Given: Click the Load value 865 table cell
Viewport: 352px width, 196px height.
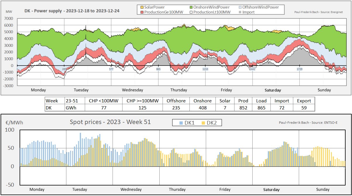Looking at the screenshot, I should [x=261, y=108].
